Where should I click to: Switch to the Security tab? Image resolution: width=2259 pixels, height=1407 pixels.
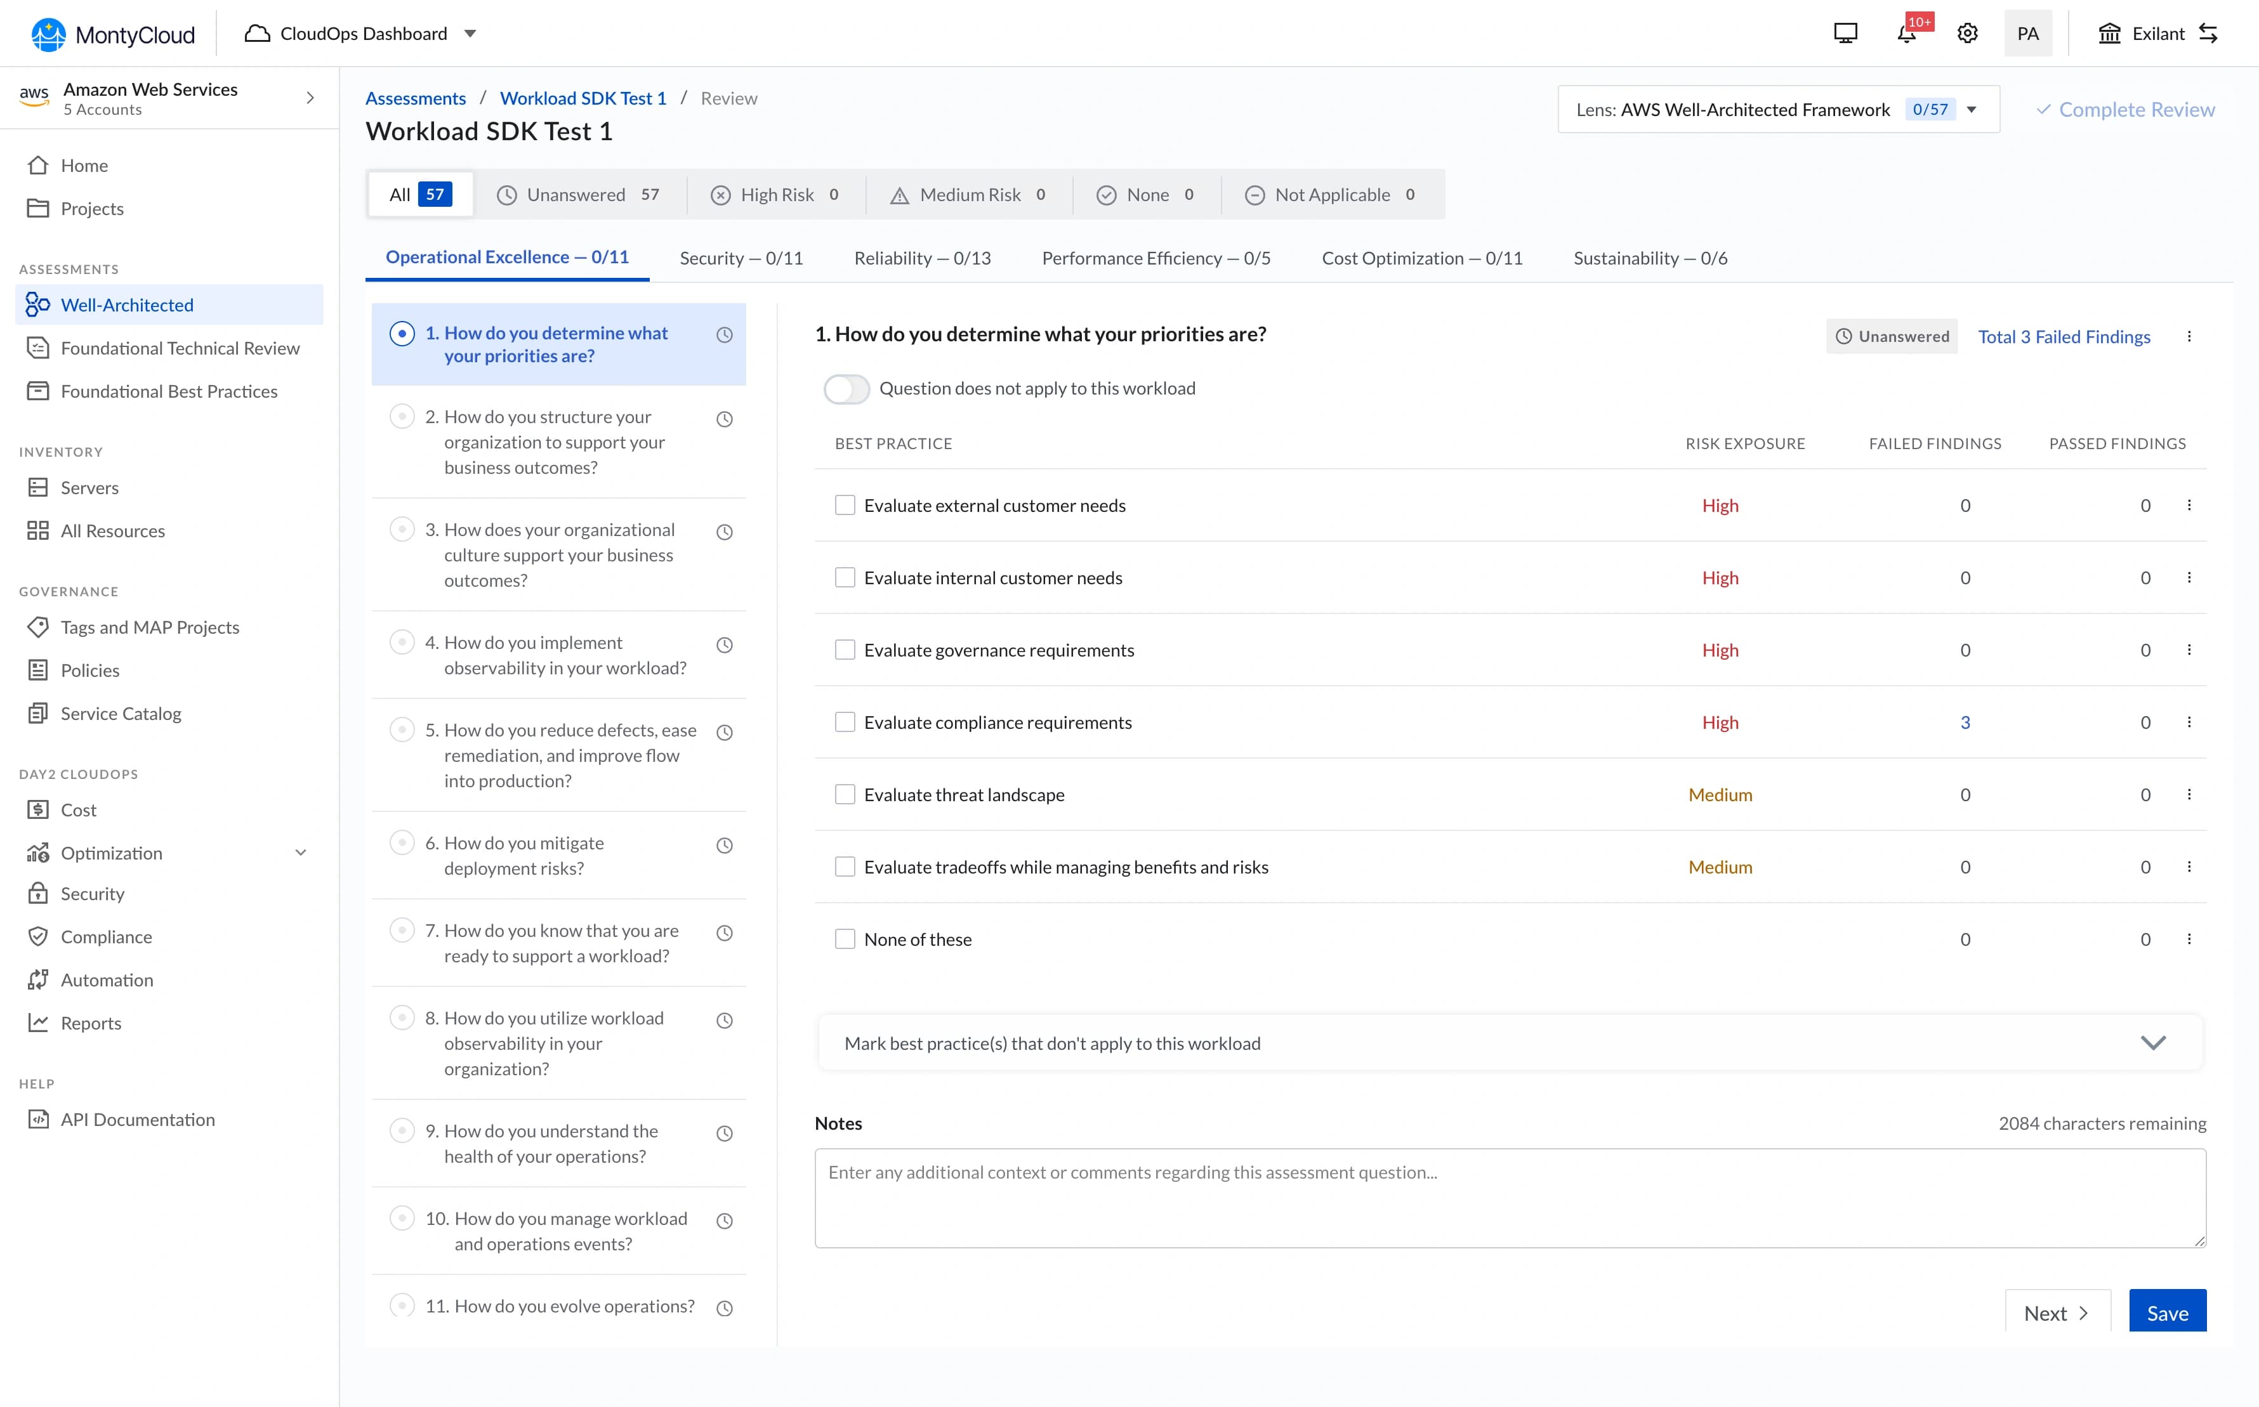[741, 258]
